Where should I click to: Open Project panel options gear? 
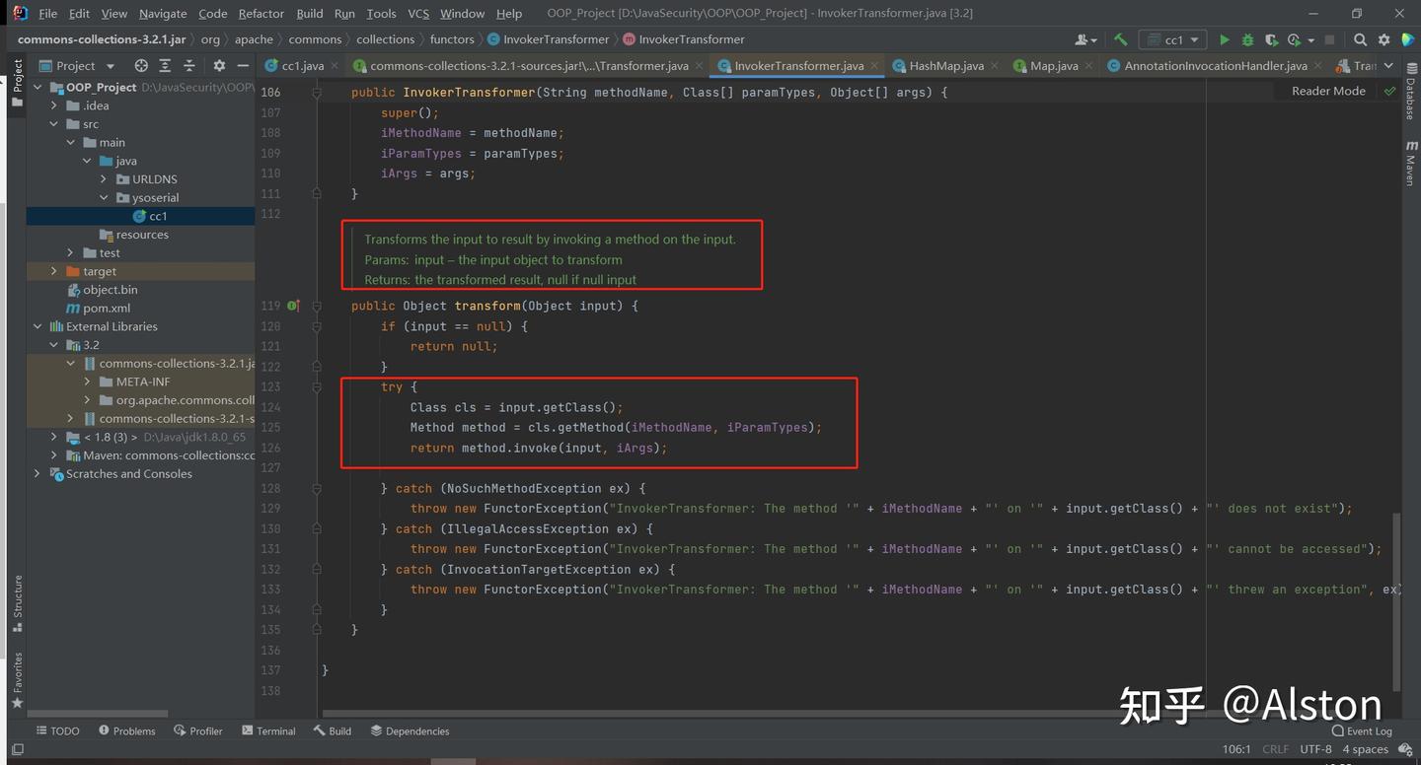click(x=219, y=66)
